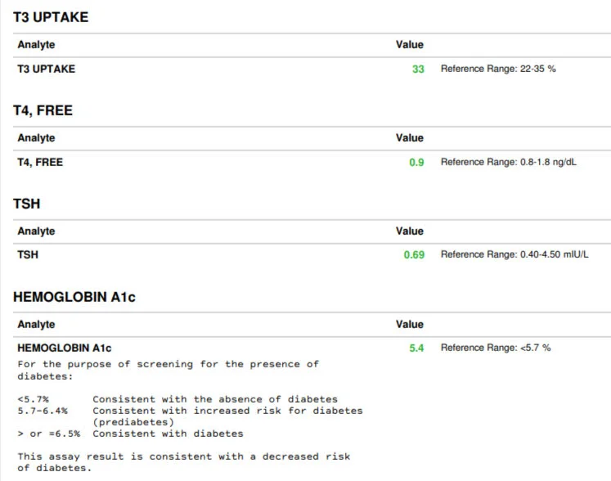Click the Hemoglobin A1c value 5.4
This screenshot has height=481, width=611.
[x=416, y=348]
